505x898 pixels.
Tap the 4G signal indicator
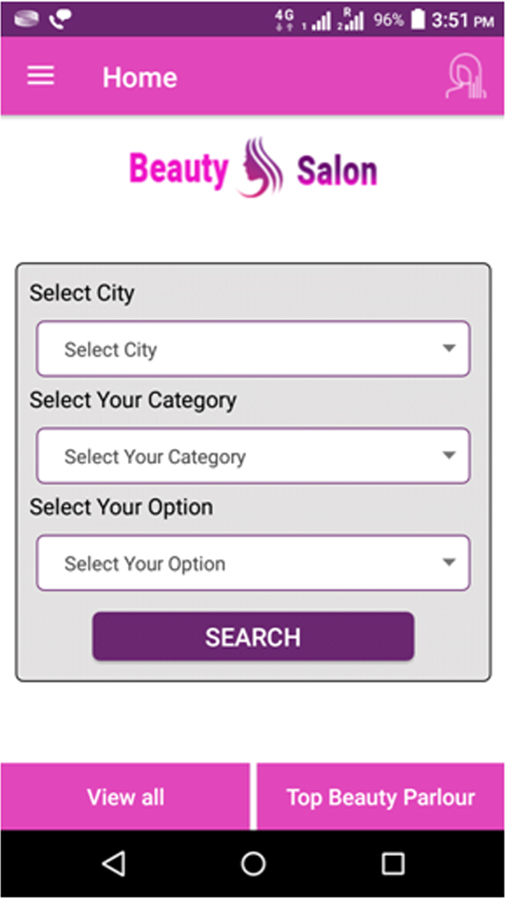coord(283,20)
